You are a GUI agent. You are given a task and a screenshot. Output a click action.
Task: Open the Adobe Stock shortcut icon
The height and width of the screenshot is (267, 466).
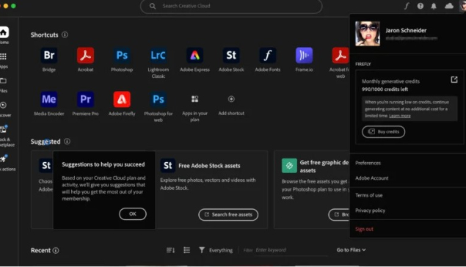click(231, 55)
